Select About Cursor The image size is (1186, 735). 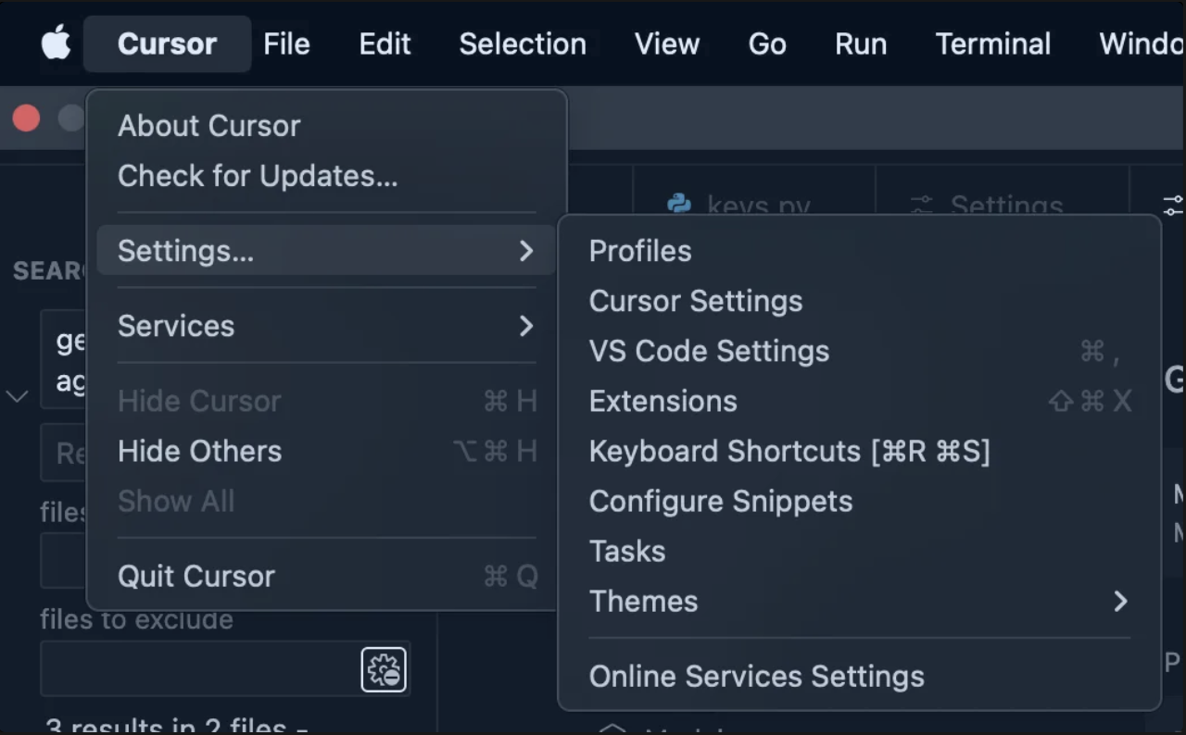click(325, 126)
